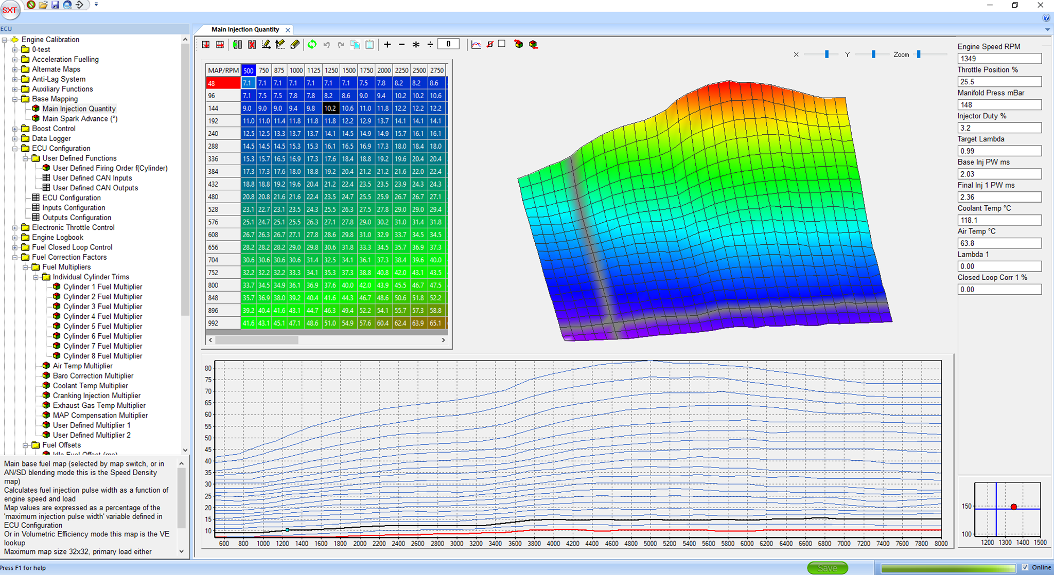Viewport: 1054px width, 575px height.
Task: Open Main Spark Advance map
Action: pos(80,119)
